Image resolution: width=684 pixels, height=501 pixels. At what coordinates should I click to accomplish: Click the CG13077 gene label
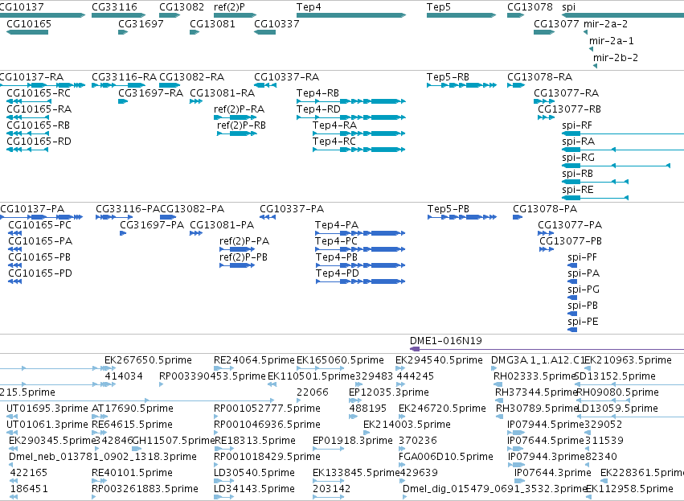556,23
